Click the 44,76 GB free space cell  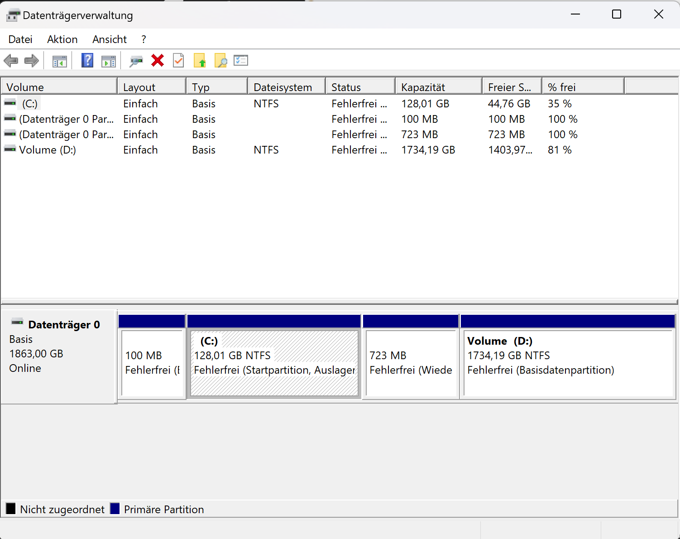(509, 104)
